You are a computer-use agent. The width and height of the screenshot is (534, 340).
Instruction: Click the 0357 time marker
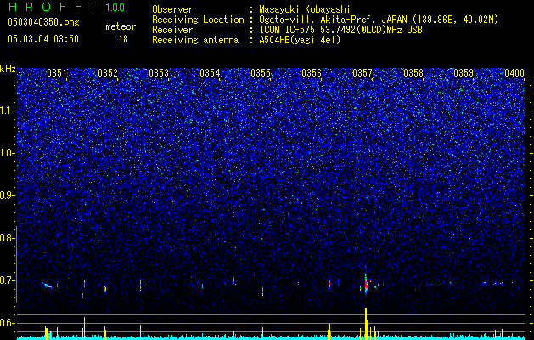(363, 73)
